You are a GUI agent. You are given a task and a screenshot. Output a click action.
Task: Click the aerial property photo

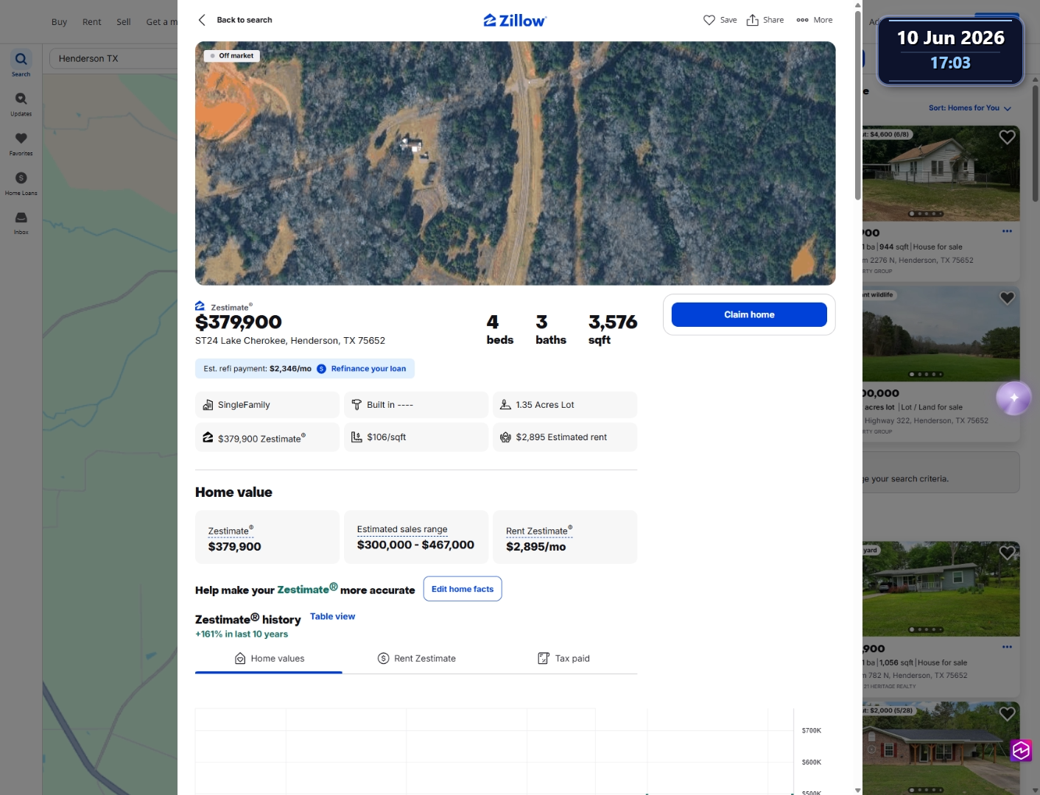(x=515, y=163)
